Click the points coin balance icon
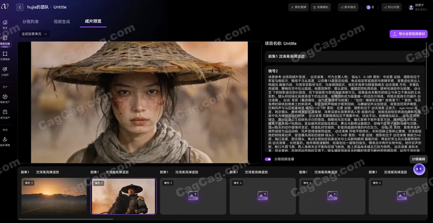The image size is (433, 223). tap(368, 7)
